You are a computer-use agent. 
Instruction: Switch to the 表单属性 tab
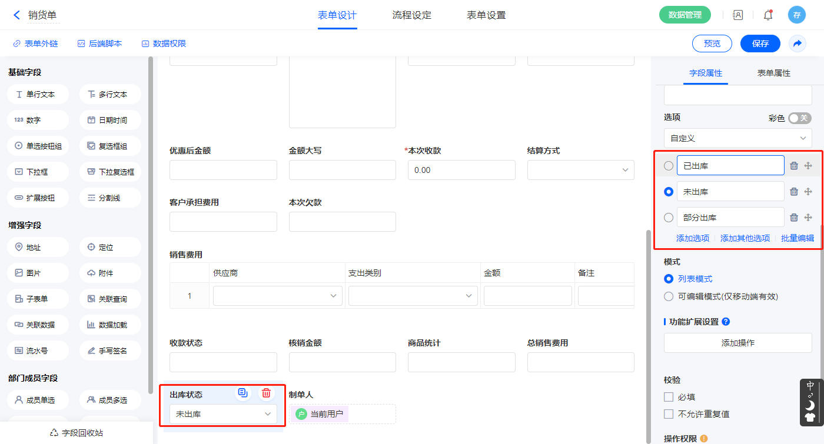[773, 73]
